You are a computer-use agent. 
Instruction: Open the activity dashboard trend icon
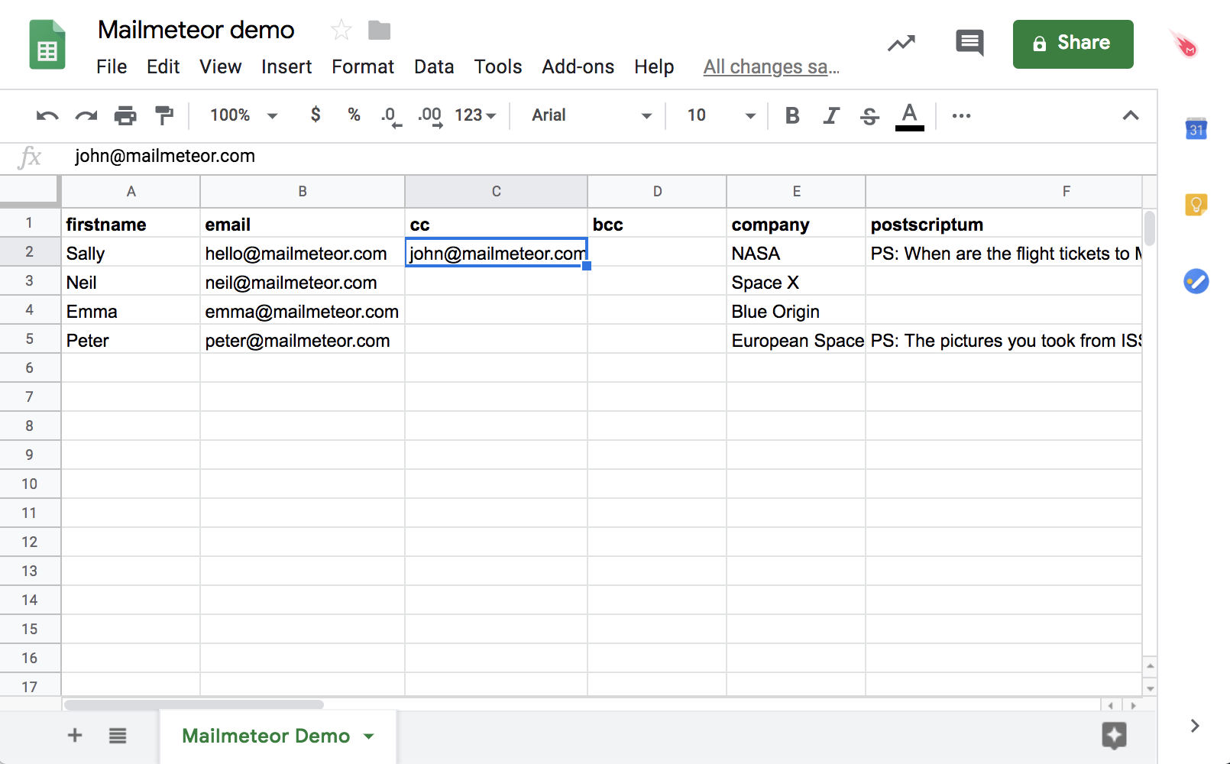tap(901, 44)
